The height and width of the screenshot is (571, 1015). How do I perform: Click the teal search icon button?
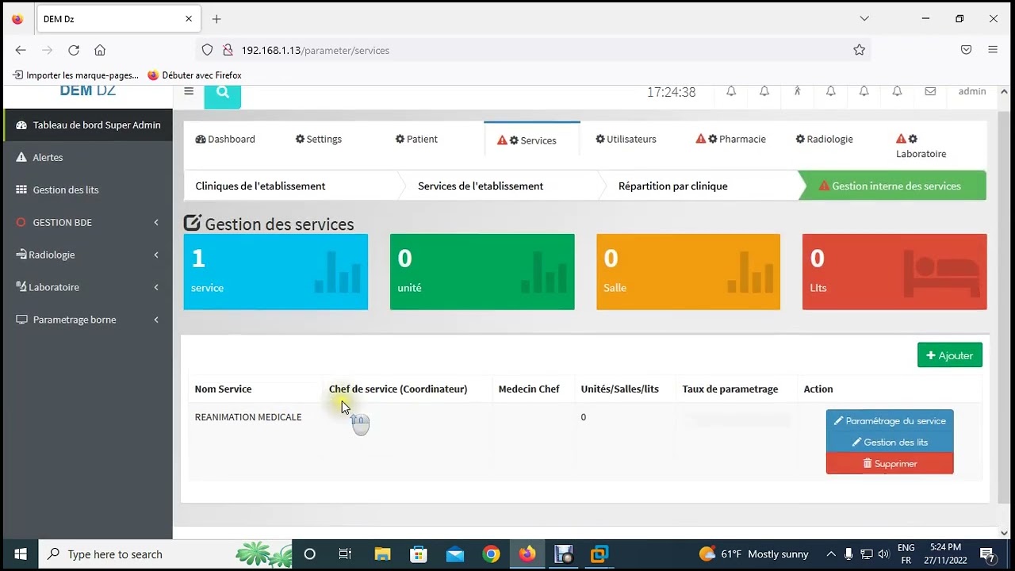222,94
